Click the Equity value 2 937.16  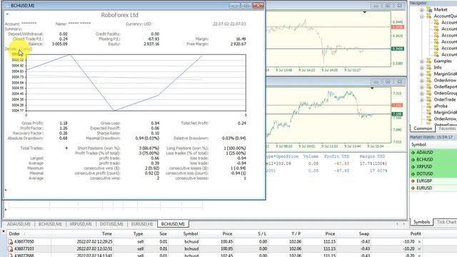(x=151, y=44)
